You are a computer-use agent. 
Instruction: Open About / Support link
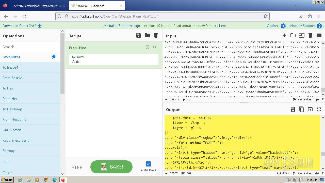pos(306,26)
